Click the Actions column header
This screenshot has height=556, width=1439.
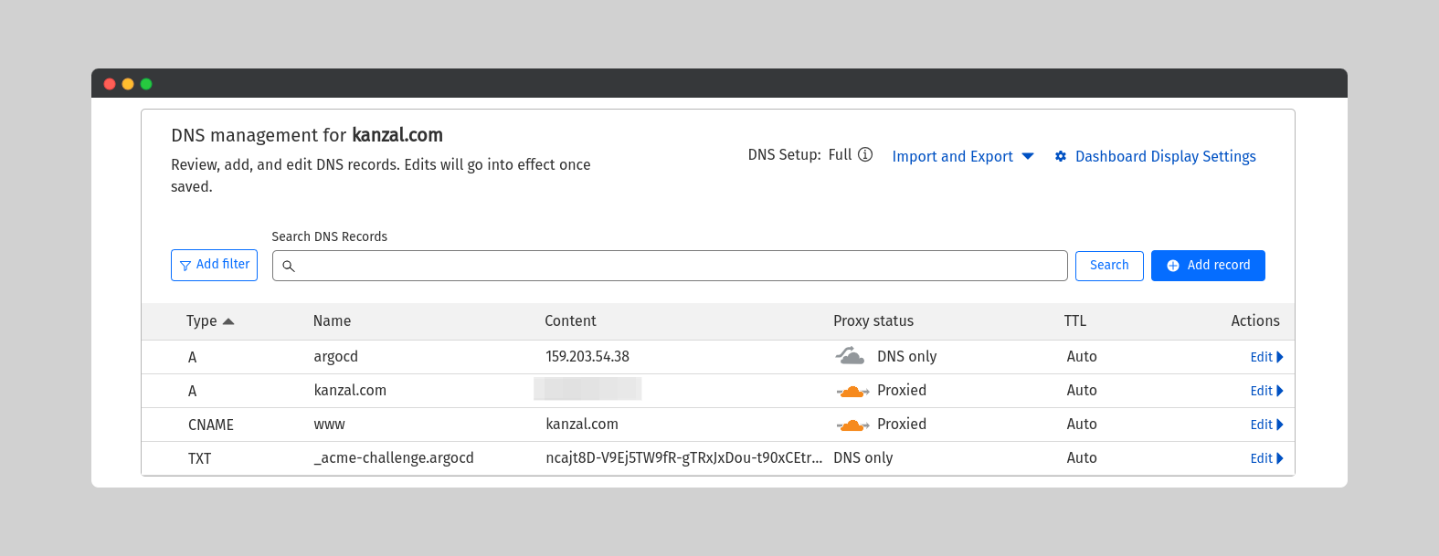(x=1255, y=320)
